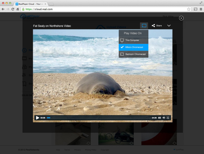This screenshot has height=154, width=204.
Task: Go back in the browser
Action: pos(3,9)
